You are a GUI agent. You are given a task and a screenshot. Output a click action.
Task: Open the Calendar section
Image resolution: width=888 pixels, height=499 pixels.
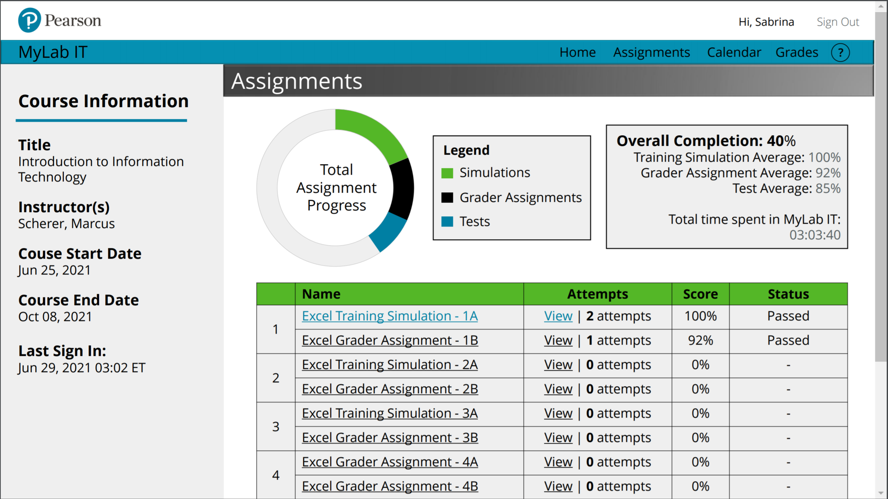click(x=734, y=52)
